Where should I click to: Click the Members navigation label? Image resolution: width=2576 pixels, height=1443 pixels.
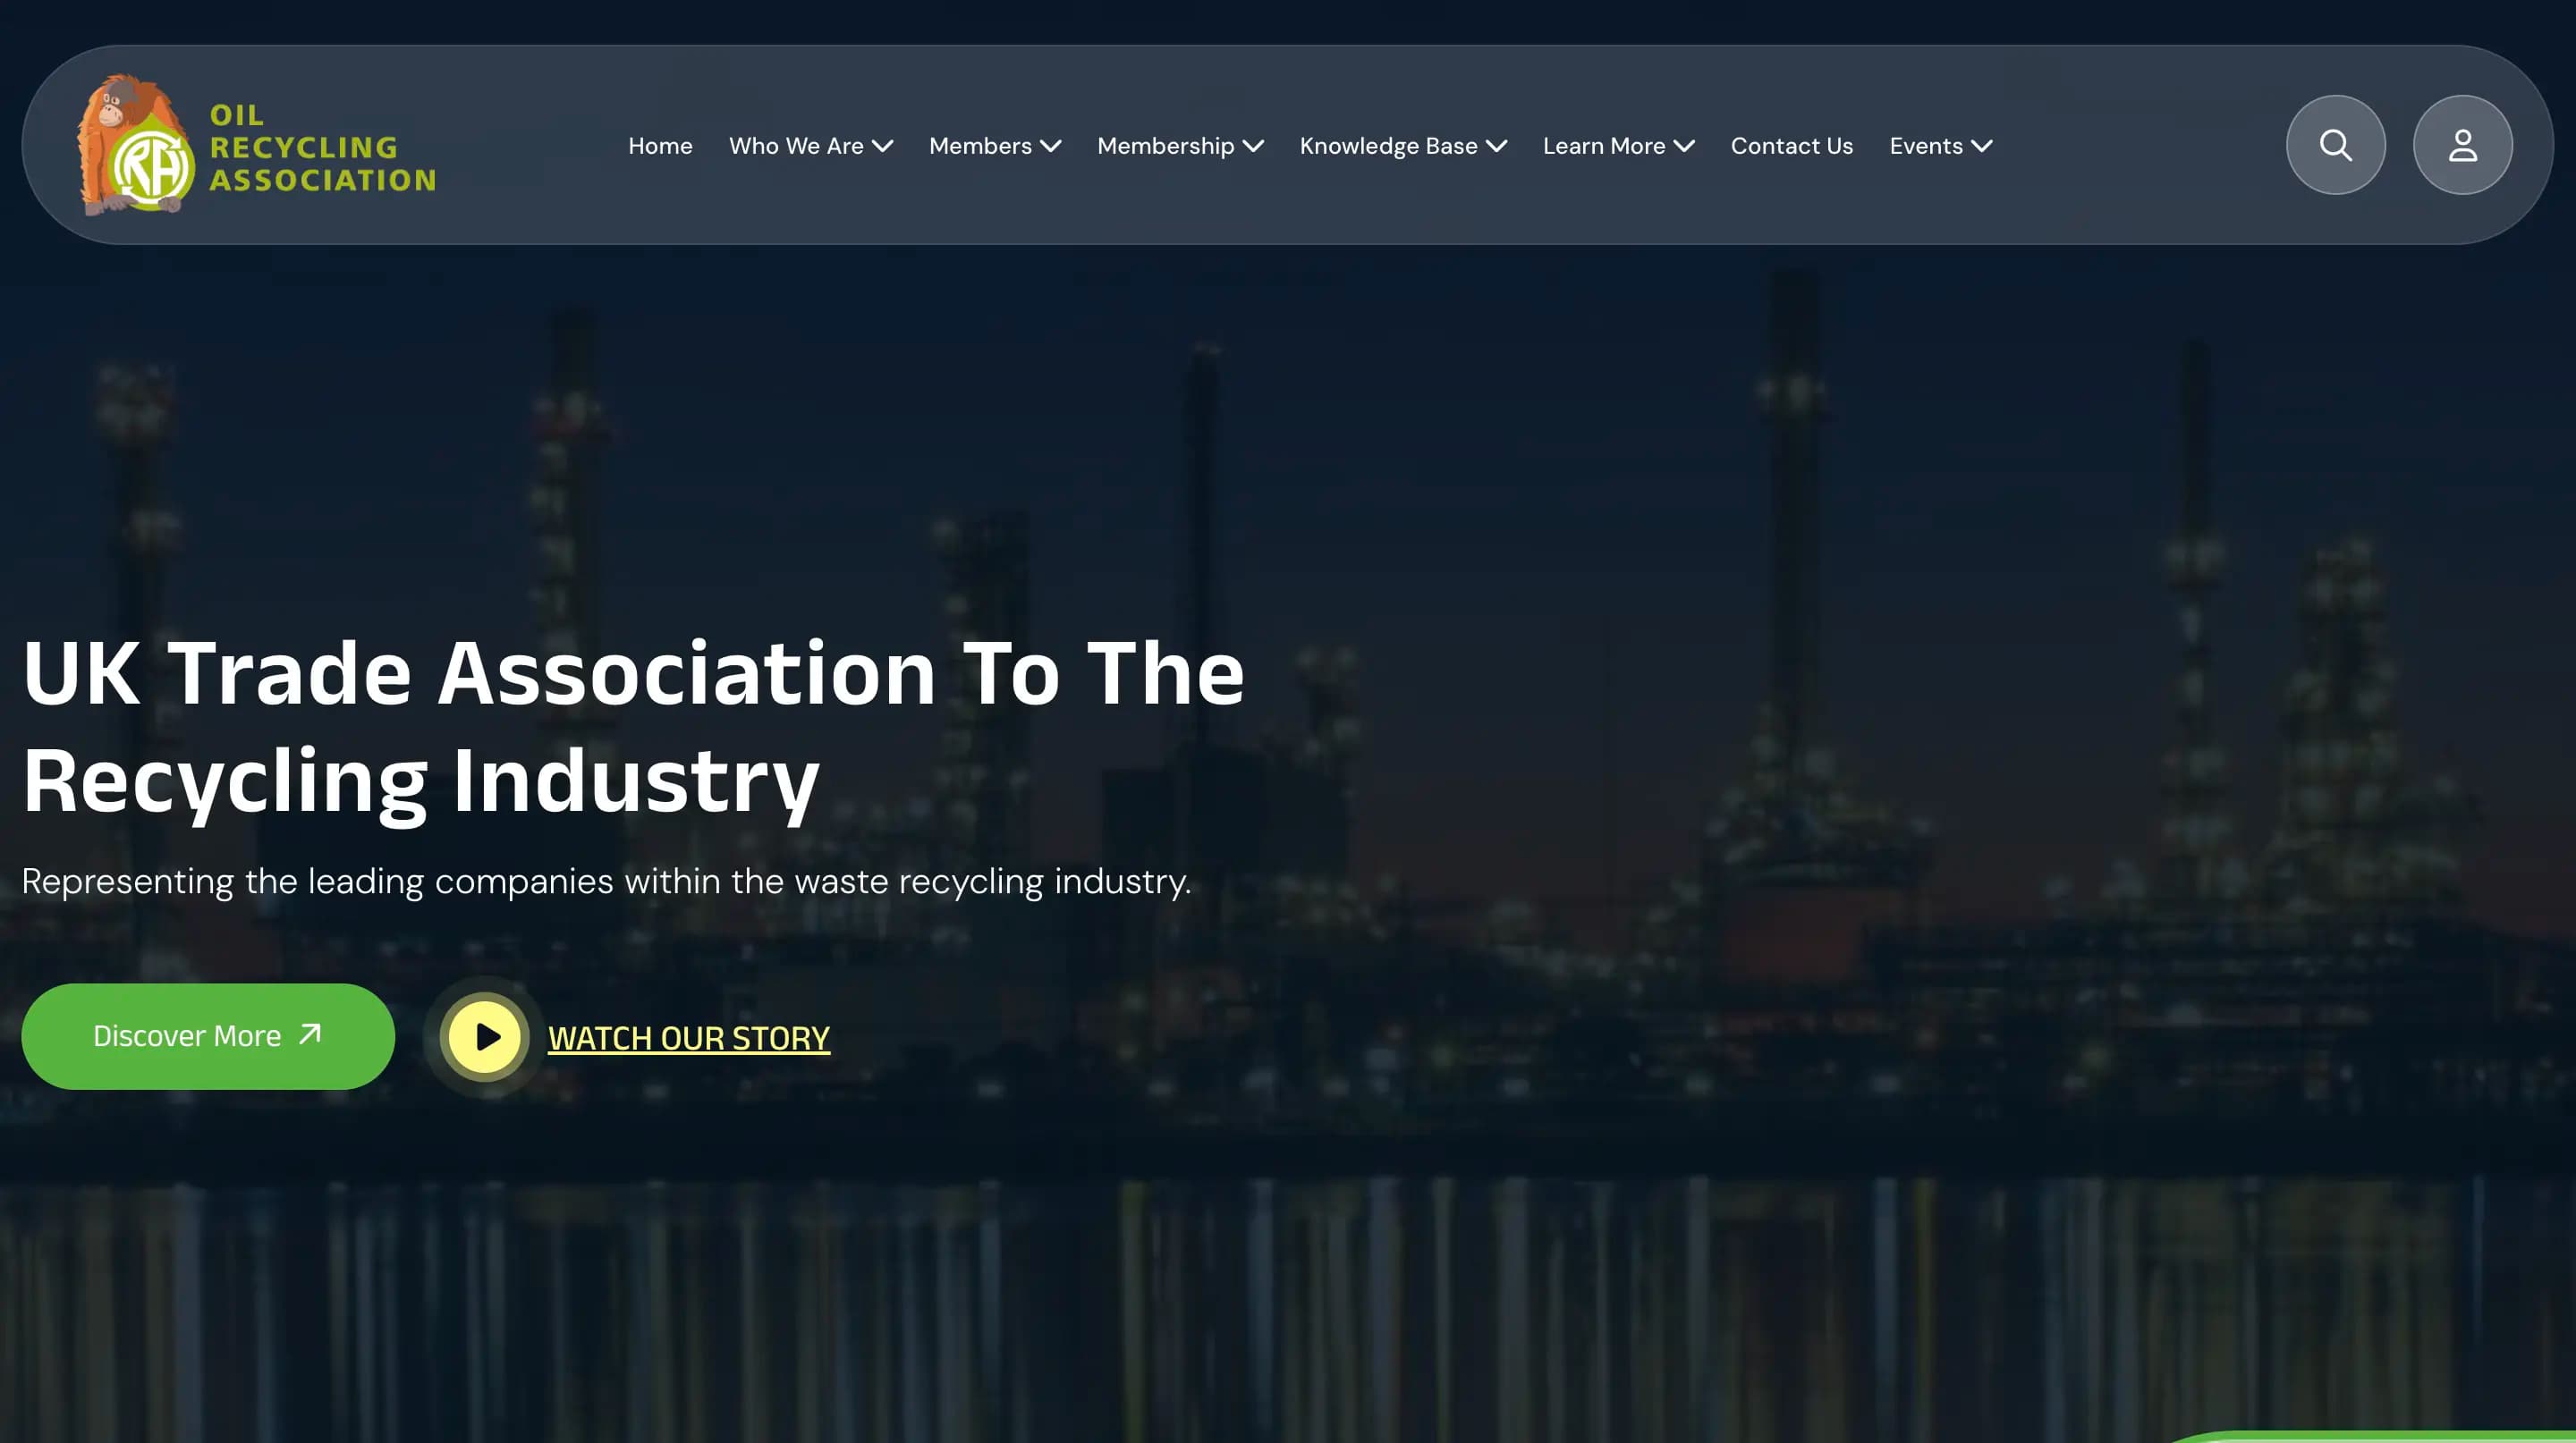pyautogui.click(x=980, y=145)
